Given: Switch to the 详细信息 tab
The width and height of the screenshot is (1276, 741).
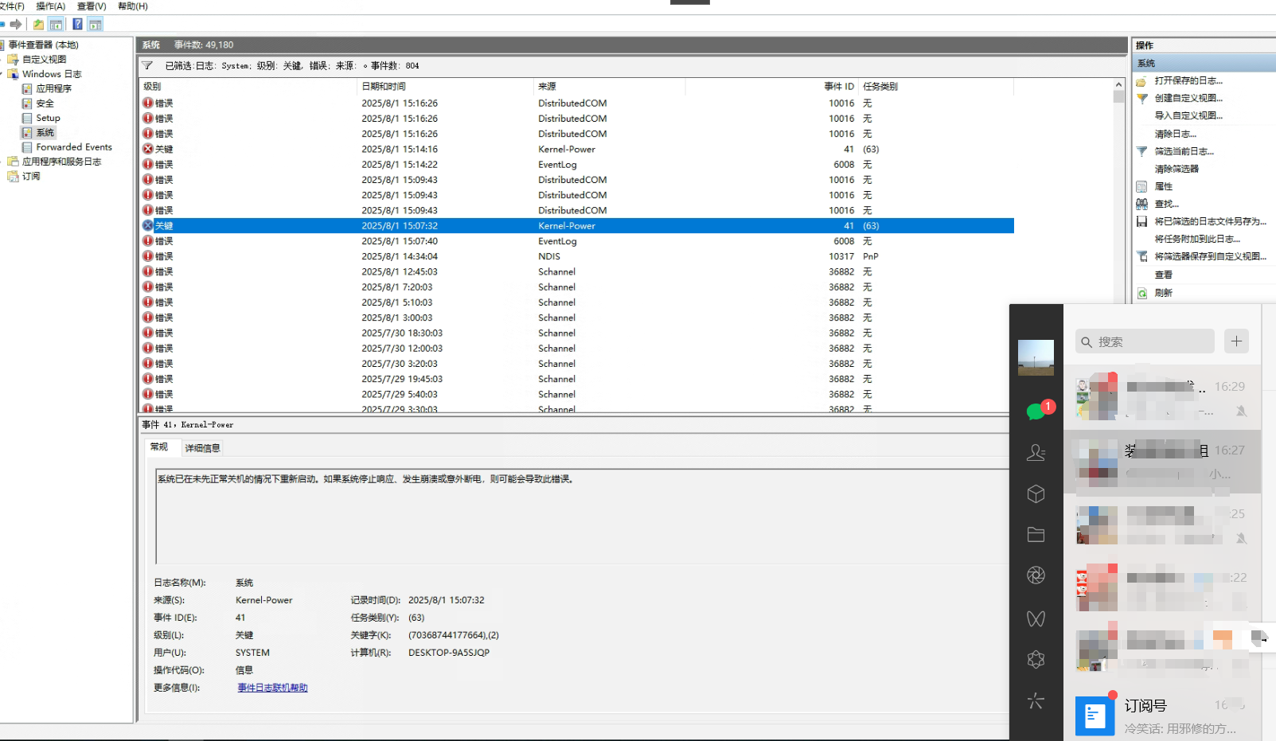Looking at the screenshot, I should (202, 448).
